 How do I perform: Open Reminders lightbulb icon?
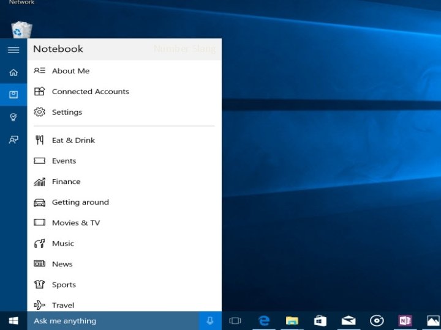click(x=13, y=117)
